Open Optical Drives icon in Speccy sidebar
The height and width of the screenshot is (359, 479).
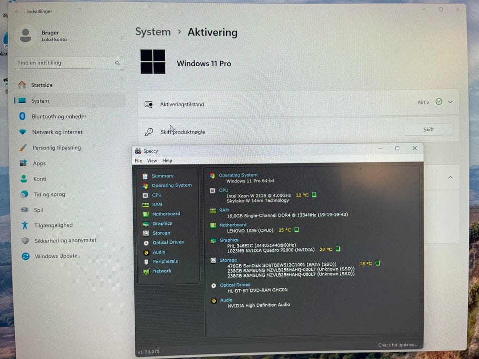click(x=146, y=243)
